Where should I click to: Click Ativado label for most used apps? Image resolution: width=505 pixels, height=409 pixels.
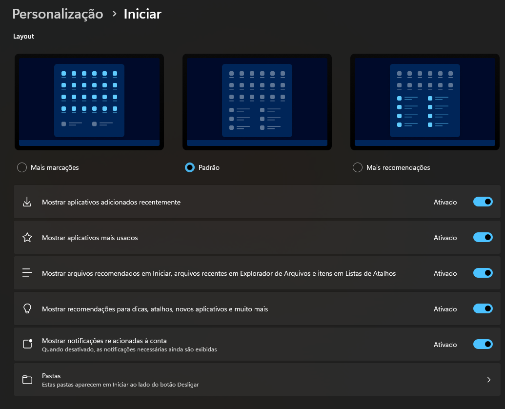pyautogui.click(x=445, y=238)
